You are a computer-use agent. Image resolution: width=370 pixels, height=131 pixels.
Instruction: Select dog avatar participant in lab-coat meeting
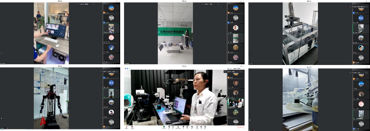coord(235,92)
